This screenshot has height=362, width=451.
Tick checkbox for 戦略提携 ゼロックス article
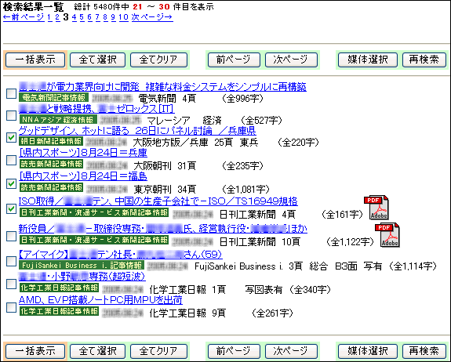point(11,115)
